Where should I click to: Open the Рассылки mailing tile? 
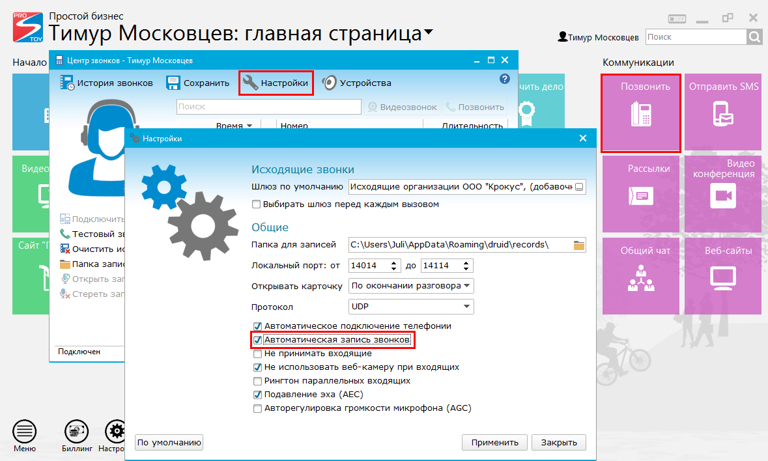click(641, 194)
